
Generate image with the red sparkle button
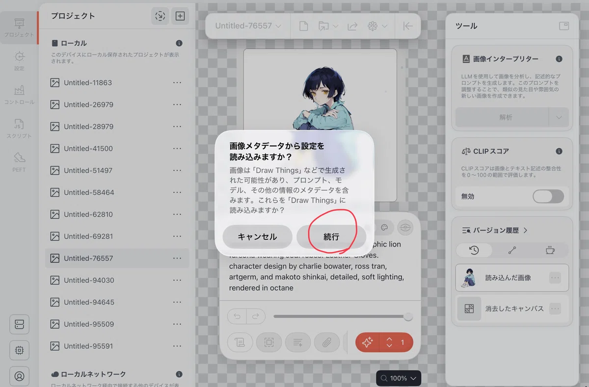pyautogui.click(x=367, y=342)
